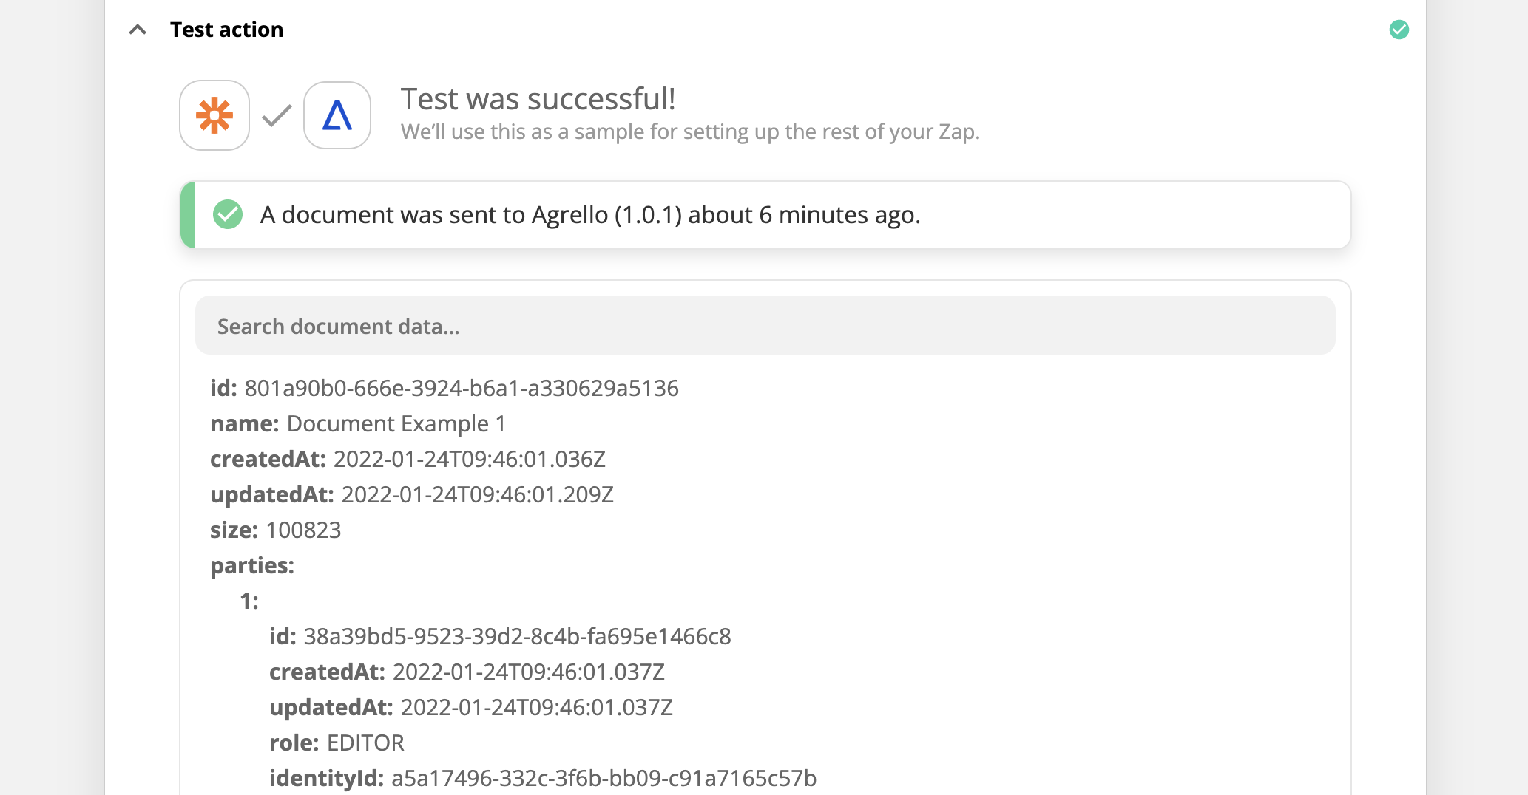Click the blue Agrello app icon
This screenshot has height=795, width=1528.
pos(337,115)
